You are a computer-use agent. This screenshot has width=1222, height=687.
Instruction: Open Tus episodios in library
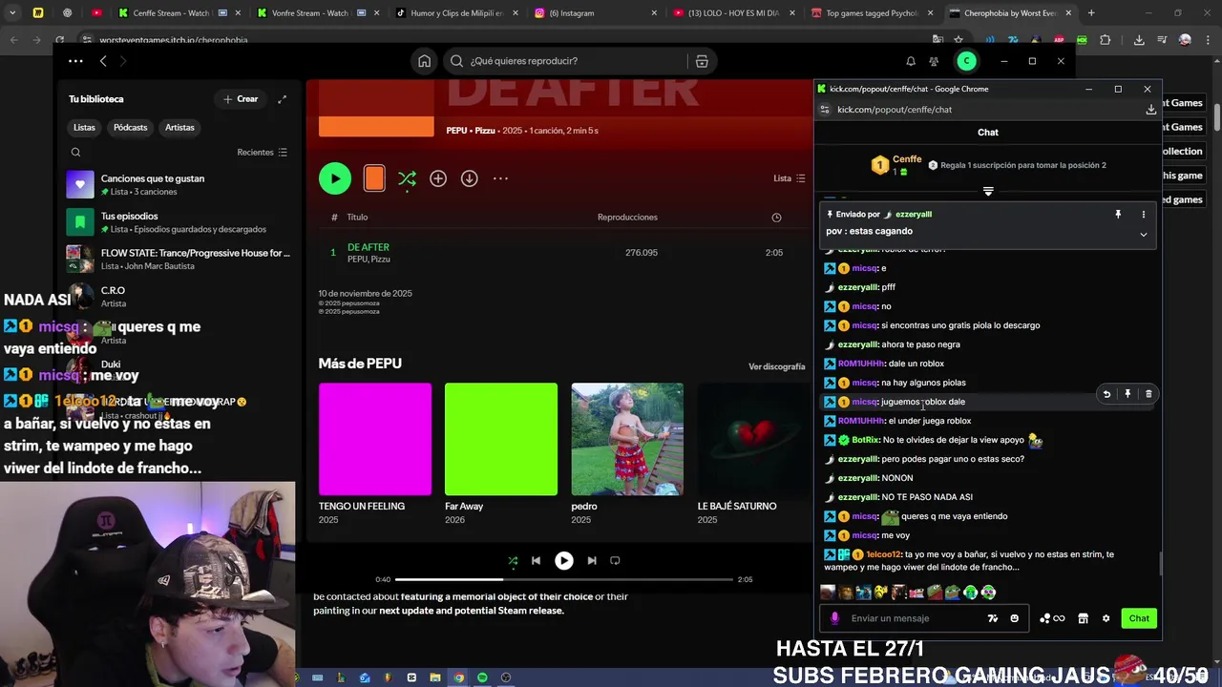179,222
